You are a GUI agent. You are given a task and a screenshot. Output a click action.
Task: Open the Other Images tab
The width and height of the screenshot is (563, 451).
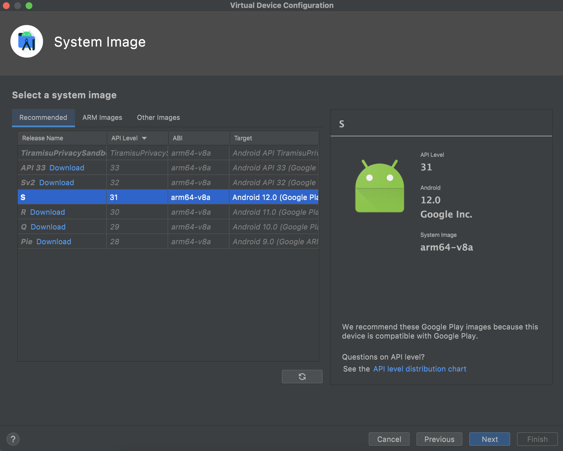158,118
